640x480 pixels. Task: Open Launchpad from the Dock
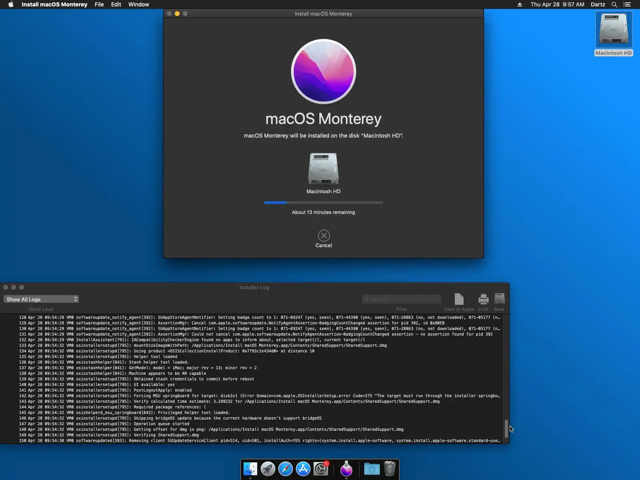tap(268, 469)
